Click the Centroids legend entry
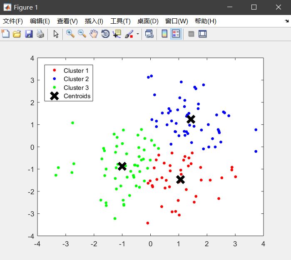This screenshot has width=291, height=260. pyautogui.click(x=77, y=96)
